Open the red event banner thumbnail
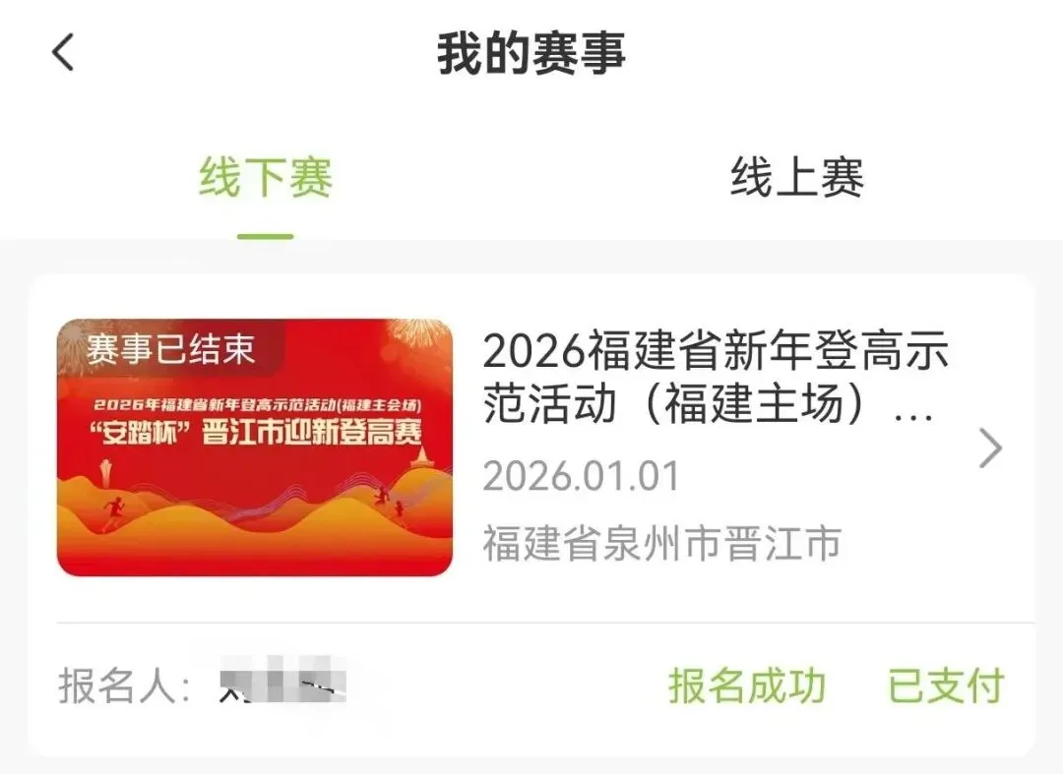The height and width of the screenshot is (774, 1063). click(255, 447)
